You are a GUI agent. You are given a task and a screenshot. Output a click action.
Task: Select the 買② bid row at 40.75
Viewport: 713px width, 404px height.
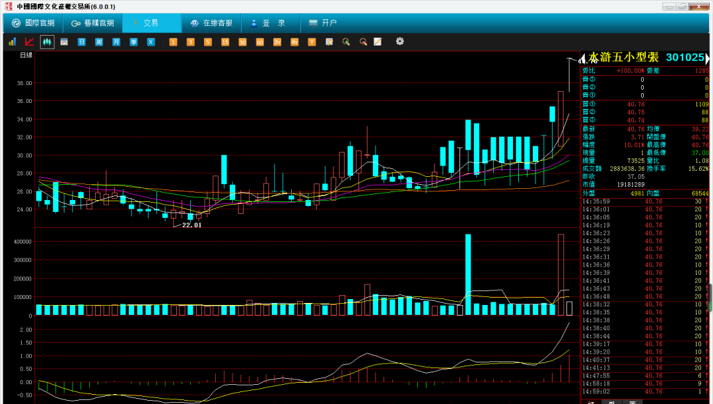(645, 112)
